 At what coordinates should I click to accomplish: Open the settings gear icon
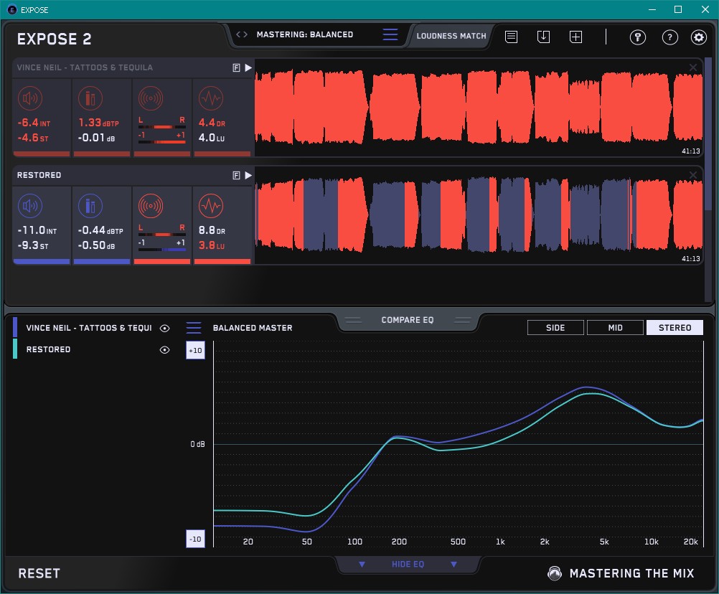point(698,37)
